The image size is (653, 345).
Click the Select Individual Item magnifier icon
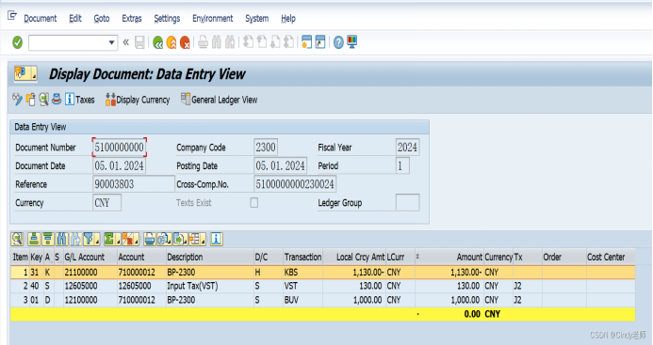tap(43, 100)
